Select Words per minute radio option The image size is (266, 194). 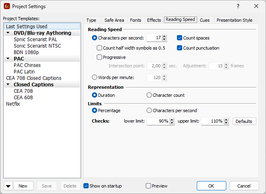pyautogui.click(x=95, y=77)
